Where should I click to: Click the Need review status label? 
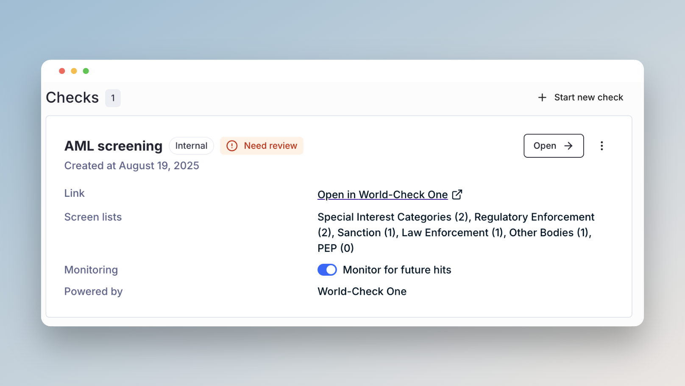[262, 146]
